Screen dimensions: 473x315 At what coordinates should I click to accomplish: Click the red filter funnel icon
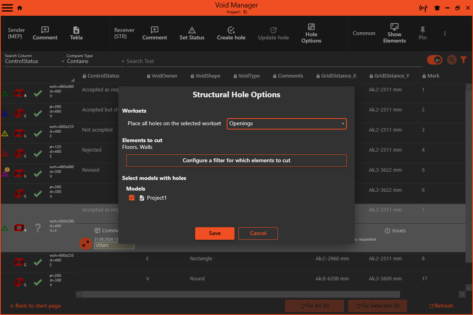point(464,60)
